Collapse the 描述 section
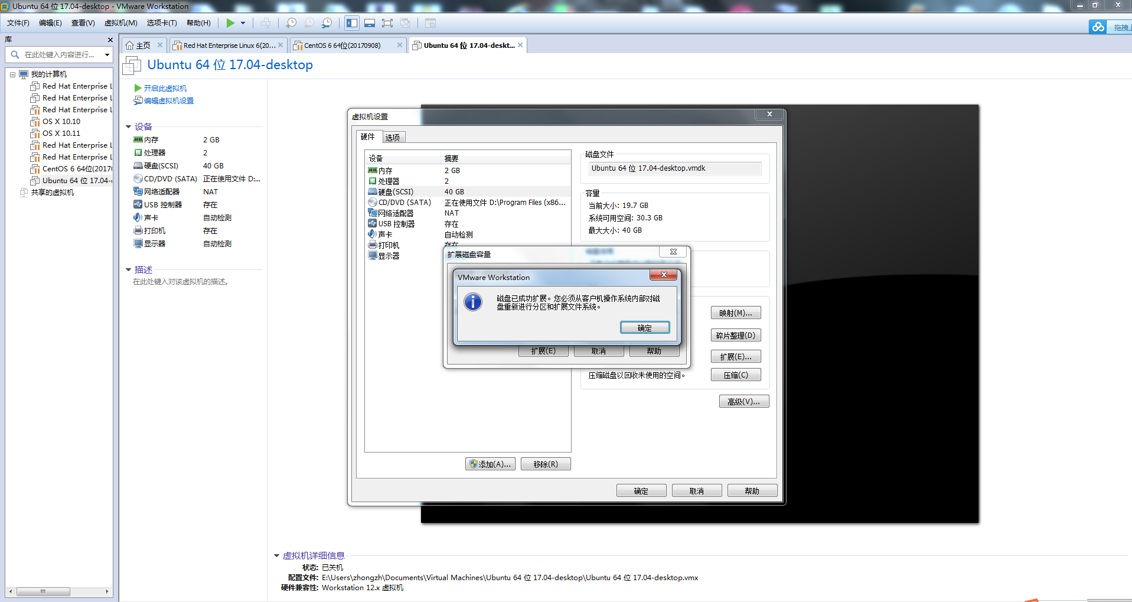Image resolution: width=1132 pixels, height=602 pixels. (x=128, y=270)
